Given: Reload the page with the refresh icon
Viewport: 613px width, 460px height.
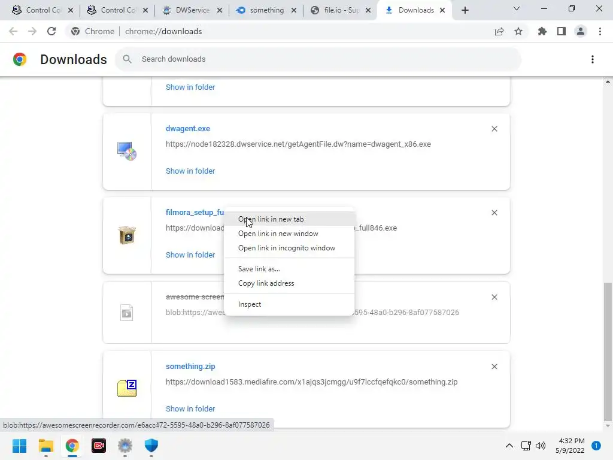Looking at the screenshot, I should tap(51, 31).
